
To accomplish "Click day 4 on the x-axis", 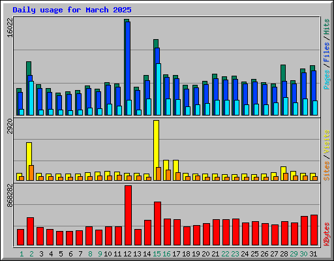I will pyautogui.click(x=51, y=254).
